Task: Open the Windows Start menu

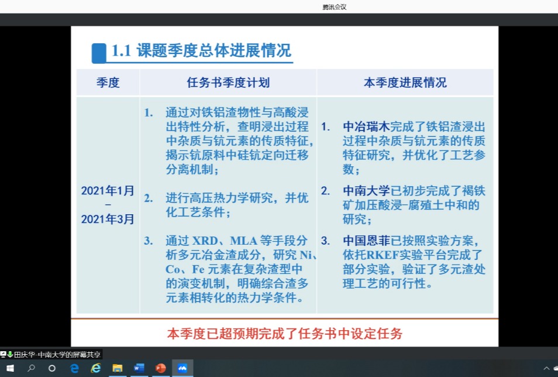Action: [x=10, y=368]
